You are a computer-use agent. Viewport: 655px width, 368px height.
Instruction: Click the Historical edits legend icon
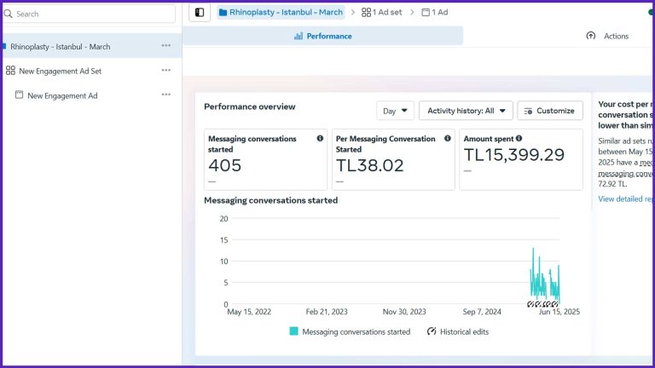tap(432, 331)
